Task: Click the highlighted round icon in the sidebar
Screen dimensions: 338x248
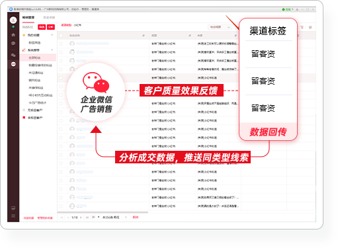Action: pos(13,64)
